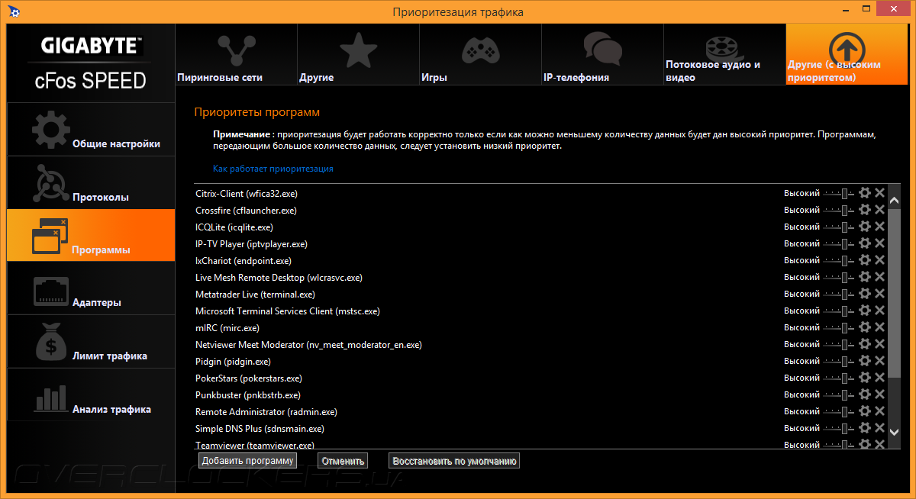Delete the PokerStars entry
The width and height of the screenshot is (916, 499).
[x=879, y=378]
